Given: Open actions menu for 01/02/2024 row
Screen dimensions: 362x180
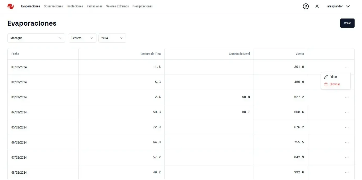Looking at the screenshot, I should [347, 67].
